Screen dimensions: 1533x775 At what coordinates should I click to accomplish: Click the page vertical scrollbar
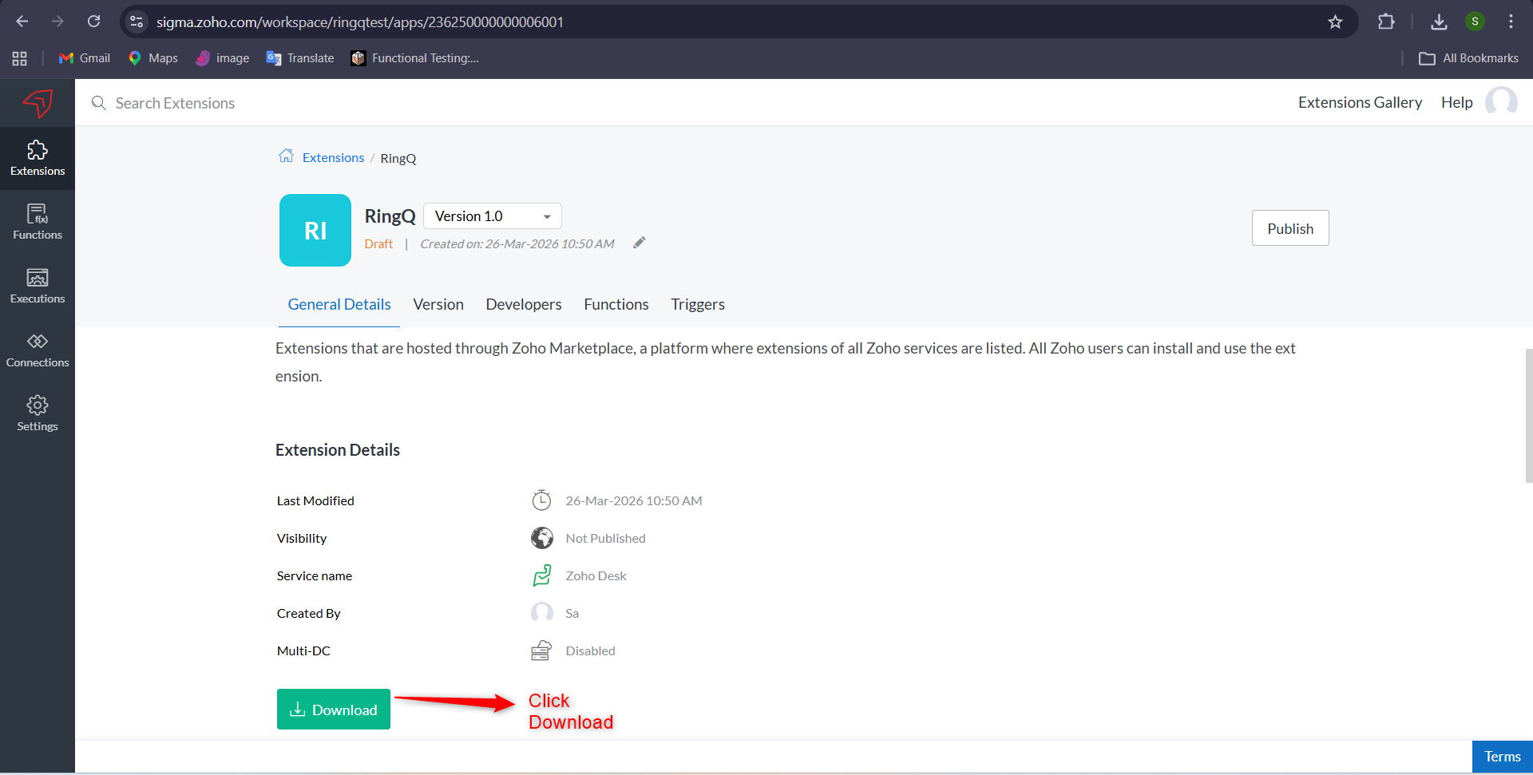click(x=1528, y=415)
